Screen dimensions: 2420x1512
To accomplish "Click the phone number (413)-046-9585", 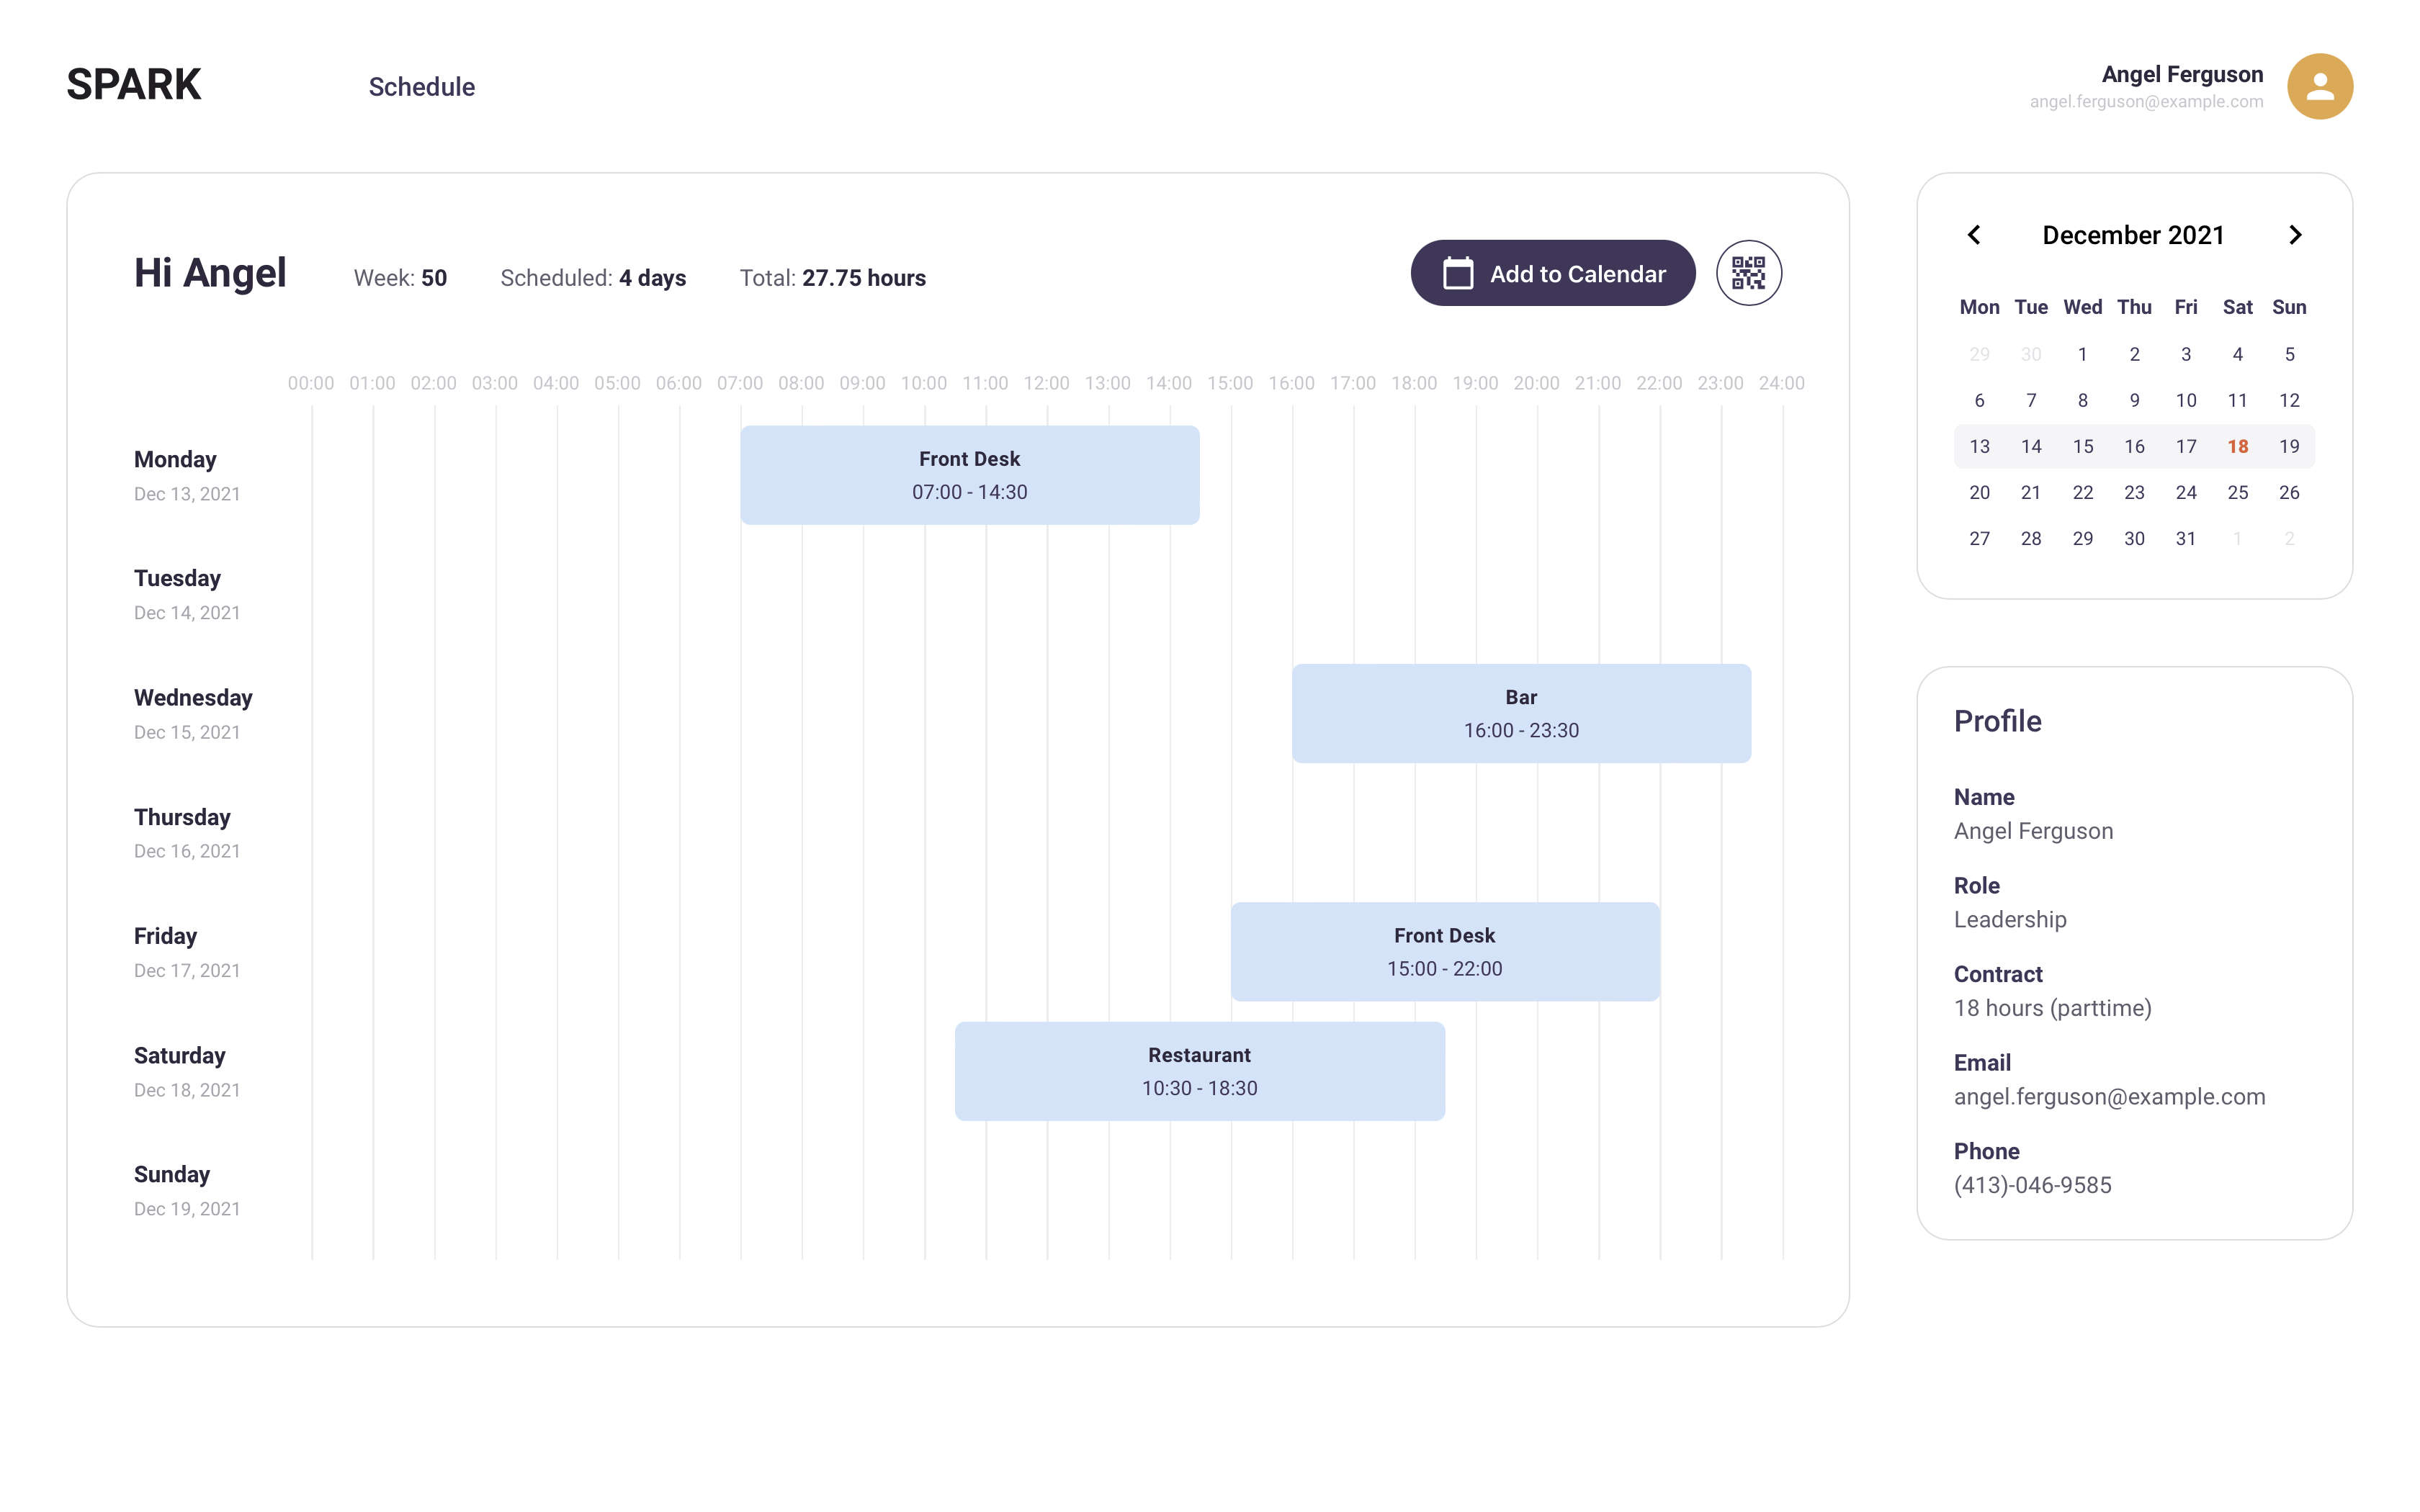I will point(2032,1185).
